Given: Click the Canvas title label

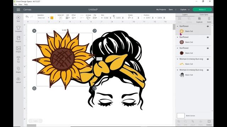Looking at the screenshot, I should [x=27, y=10].
